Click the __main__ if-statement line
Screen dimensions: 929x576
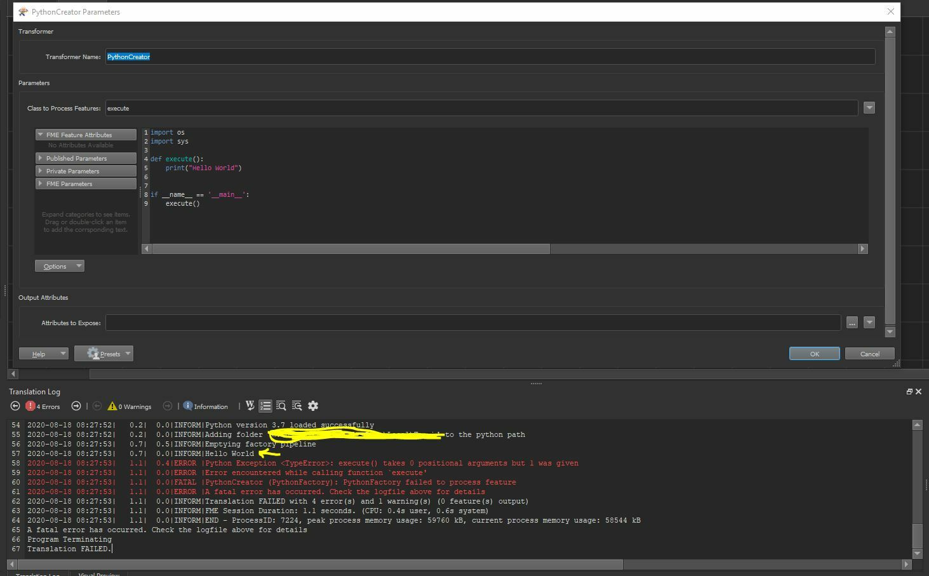200,194
